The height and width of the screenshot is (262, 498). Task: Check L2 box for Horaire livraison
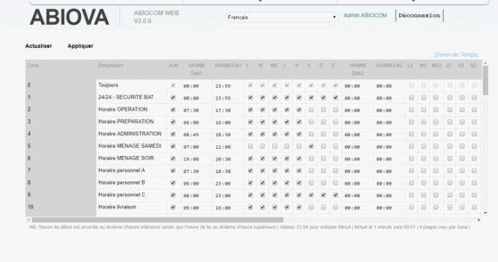pyautogui.click(x=411, y=207)
